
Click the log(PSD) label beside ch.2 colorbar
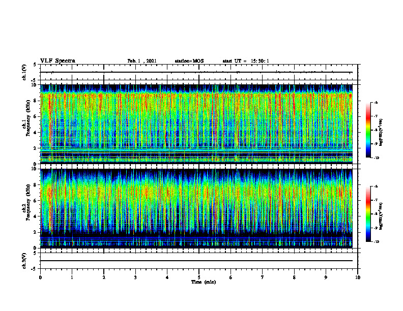(x=381, y=216)
